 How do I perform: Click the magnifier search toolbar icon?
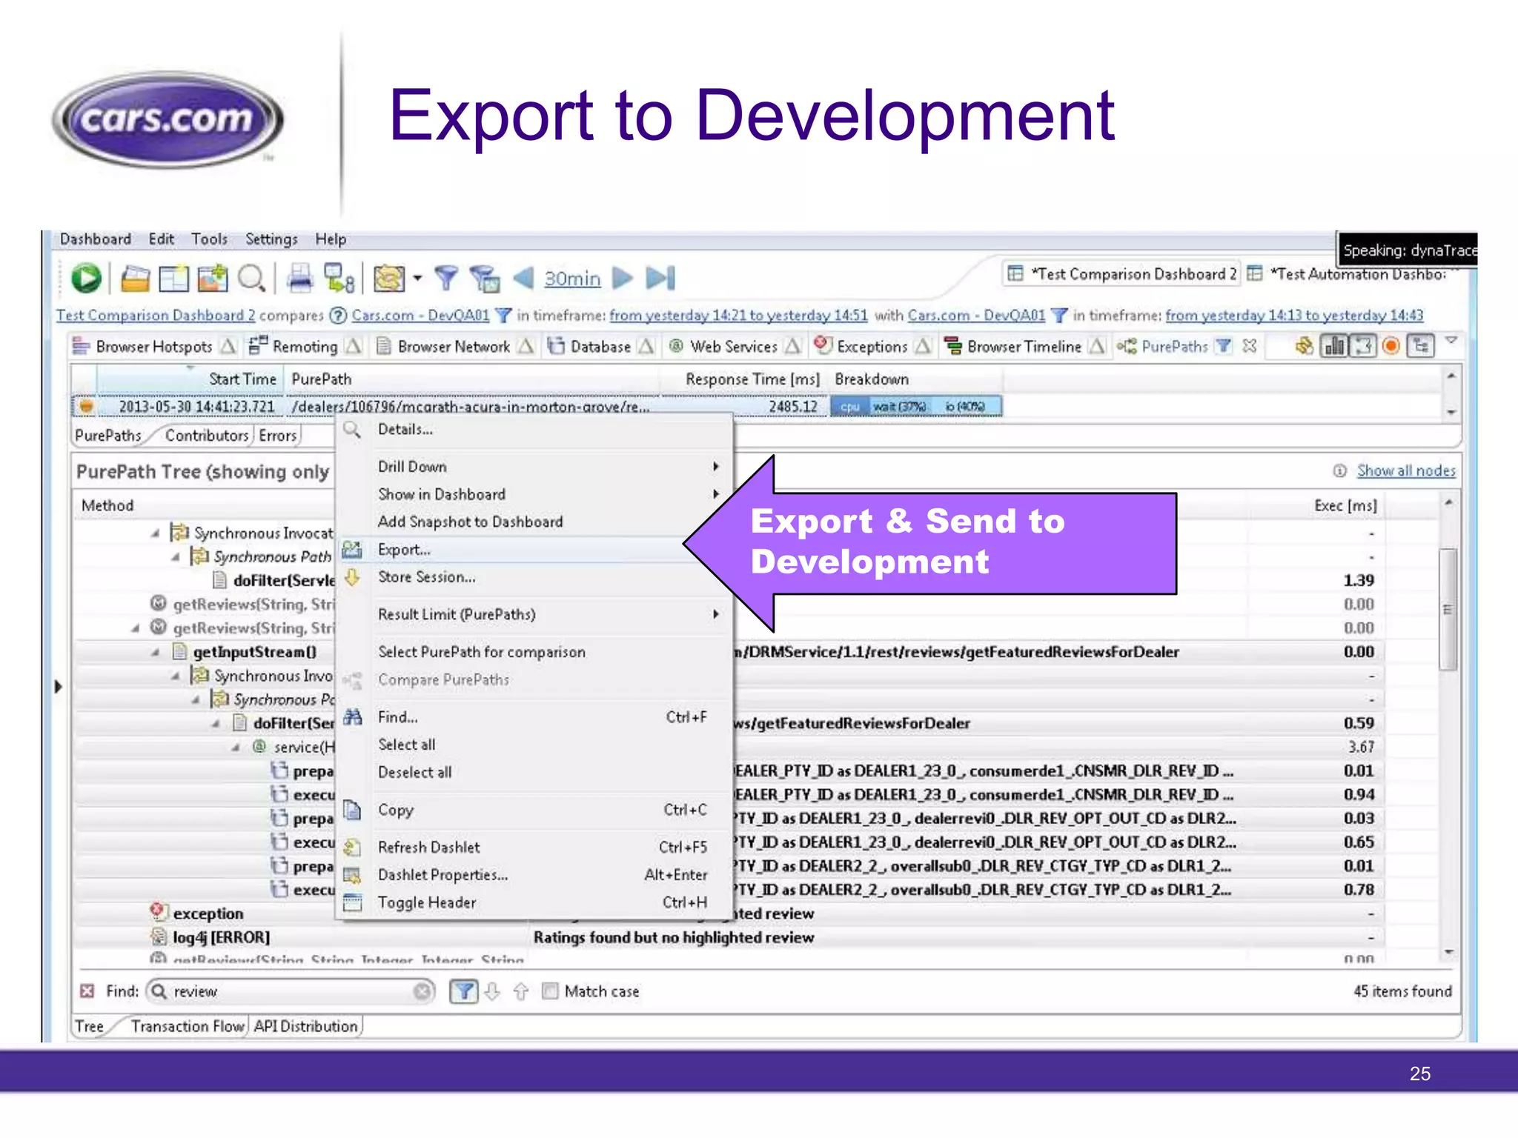click(252, 279)
